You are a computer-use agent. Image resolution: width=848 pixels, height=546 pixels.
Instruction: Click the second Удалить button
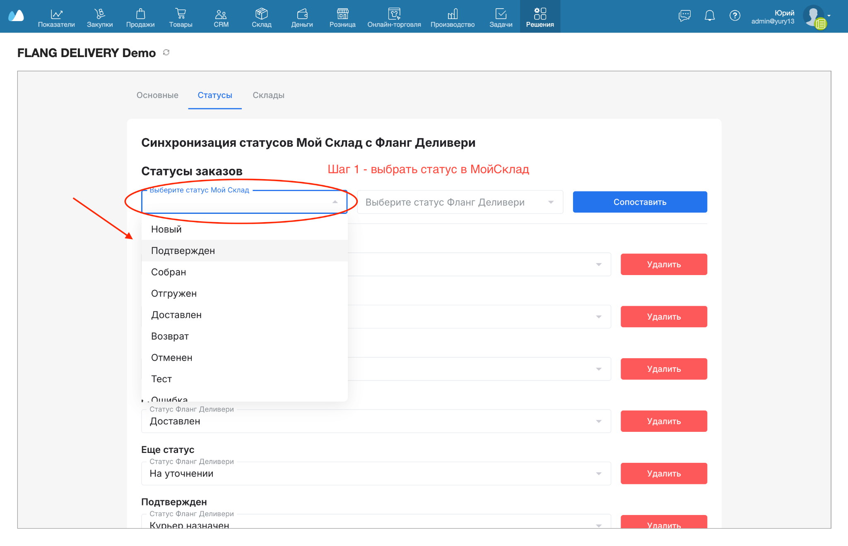(664, 317)
